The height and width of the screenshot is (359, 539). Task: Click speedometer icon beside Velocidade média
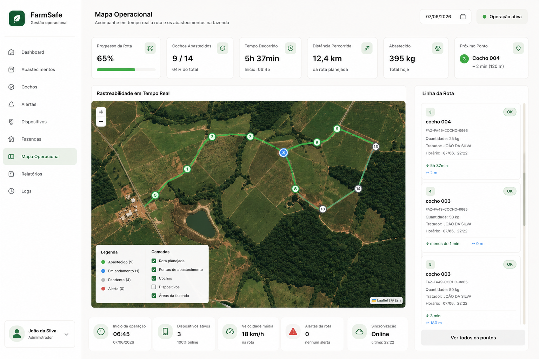[230, 332]
